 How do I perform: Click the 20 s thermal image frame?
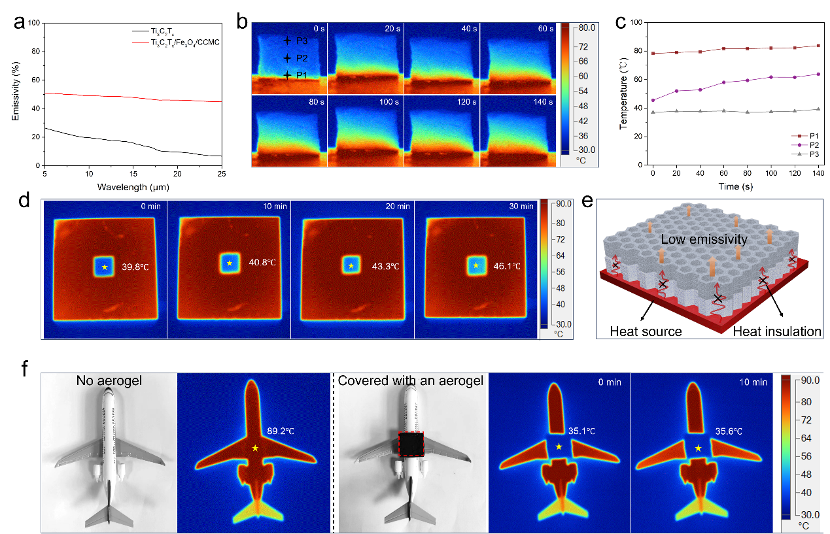[364, 59]
